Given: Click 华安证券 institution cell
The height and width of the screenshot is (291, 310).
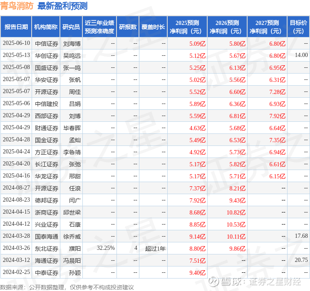Looking at the screenshot, I should click(47, 80).
